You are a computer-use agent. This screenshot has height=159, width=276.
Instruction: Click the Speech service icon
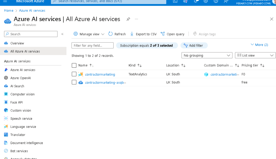point(6,118)
